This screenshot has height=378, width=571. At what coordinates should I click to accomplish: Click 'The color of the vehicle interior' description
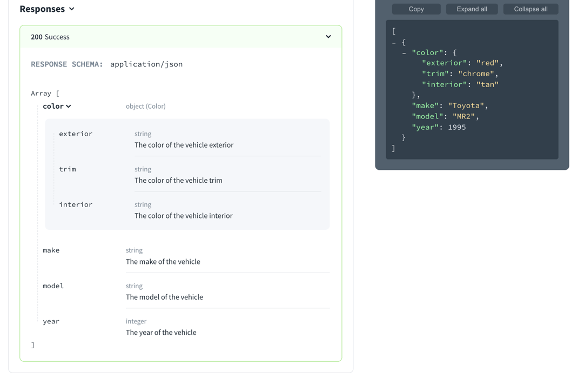coord(184,216)
